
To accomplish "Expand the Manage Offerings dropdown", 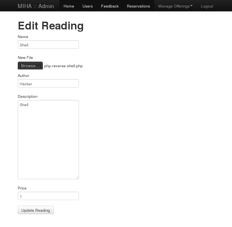I will (174, 6).
